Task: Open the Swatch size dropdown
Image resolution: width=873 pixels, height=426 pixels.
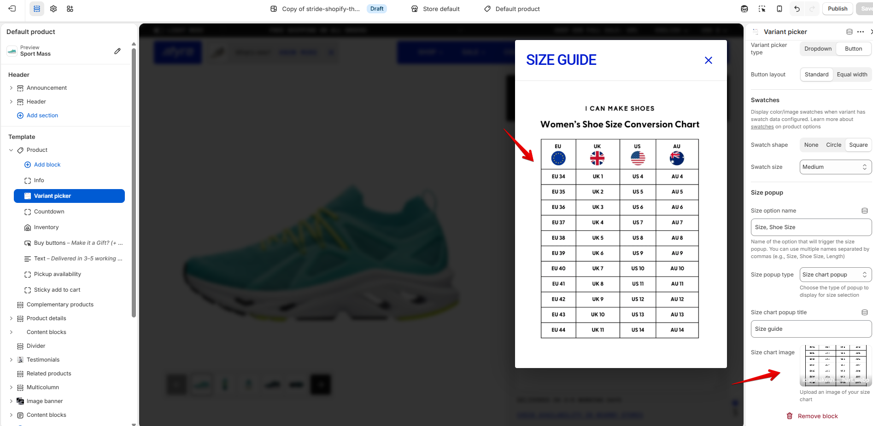Action: [x=835, y=167]
